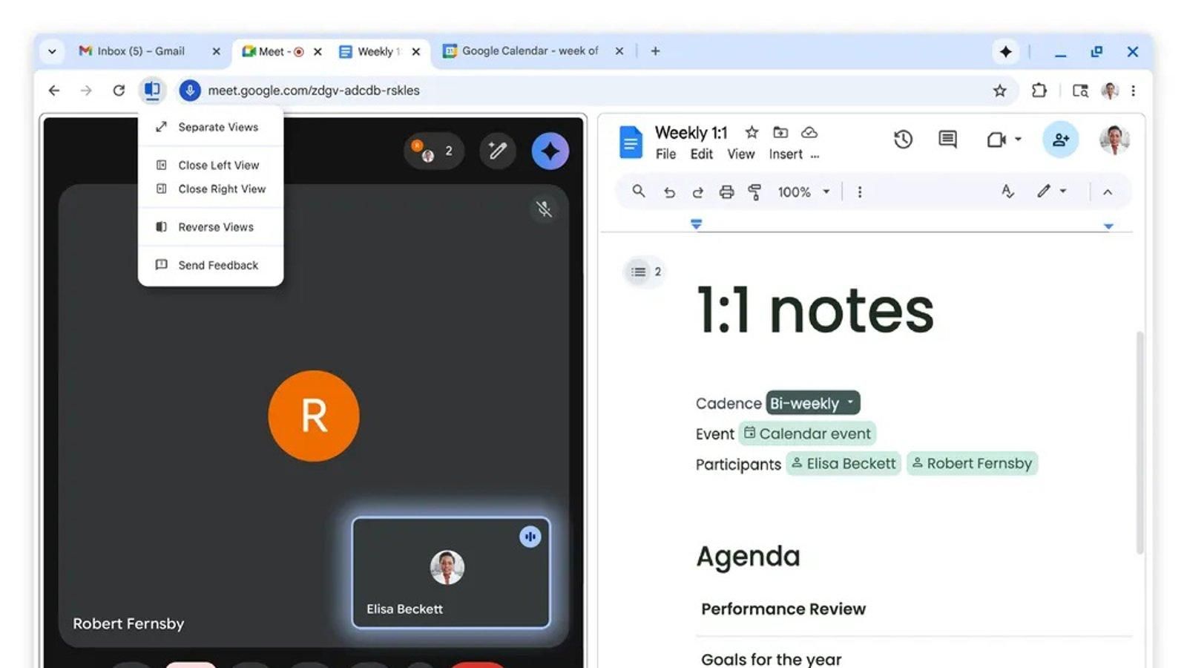This screenshot has height=668, width=1187.
Task: Open Search the menus magnifier in Docs
Action: (638, 191)
